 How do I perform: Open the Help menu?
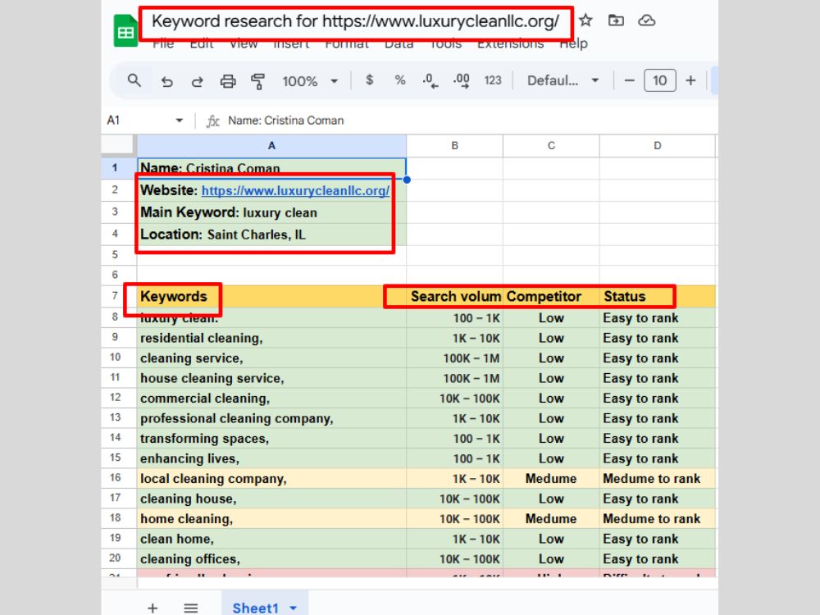574,44
